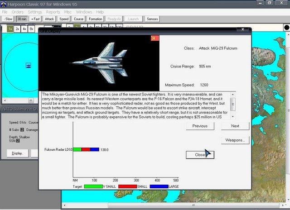This screenshot has height=210, width=290.
Task: Click the Formation toolbar button
Action: (x=96, y=19)
